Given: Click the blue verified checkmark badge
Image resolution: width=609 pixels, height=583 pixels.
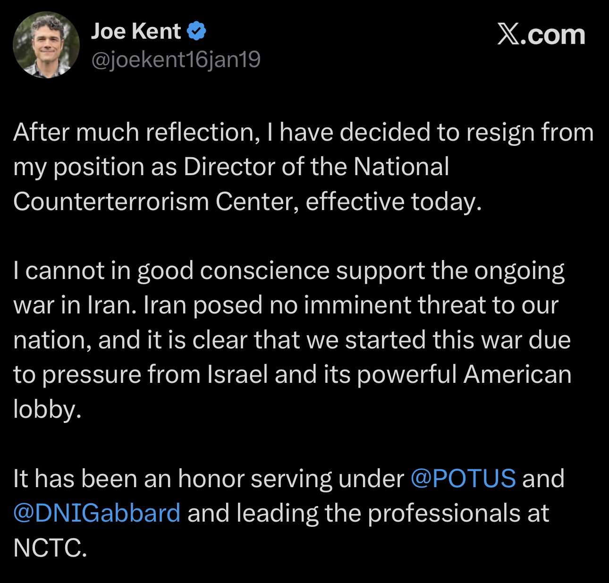Looking at the screenshot, I should tap(196, 32).
